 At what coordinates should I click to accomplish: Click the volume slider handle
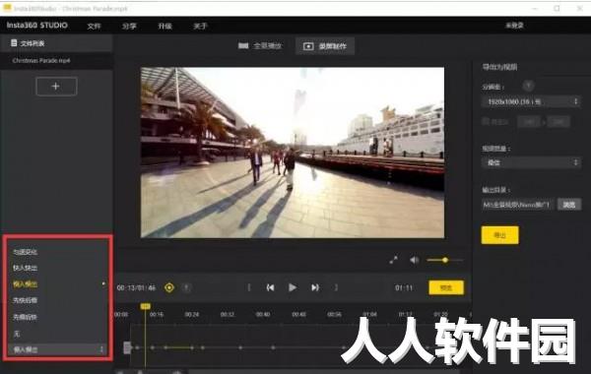pyautogui.click(x=445, y=260)
